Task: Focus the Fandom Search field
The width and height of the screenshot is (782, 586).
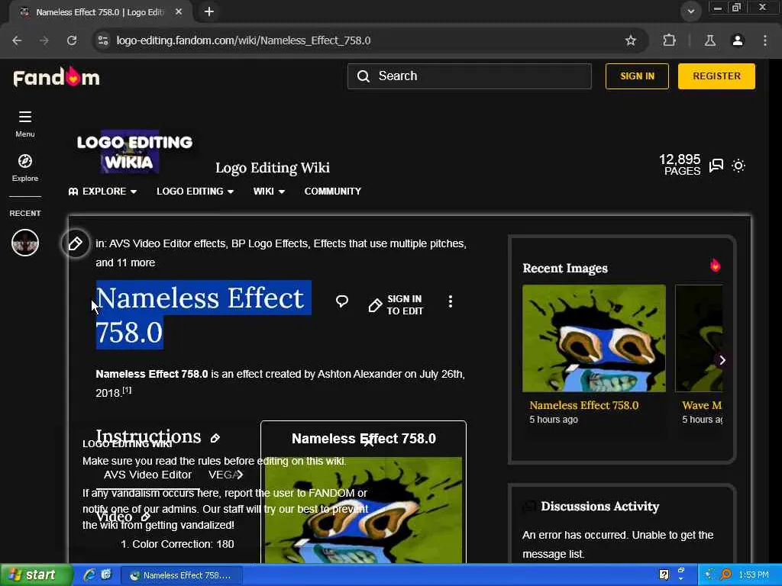Action: (470, 76)
